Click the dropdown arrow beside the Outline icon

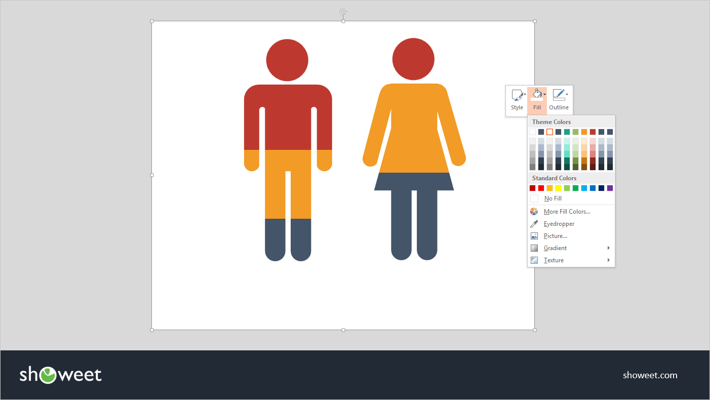[x=567, y=94]
